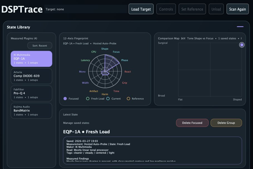This screenshot has width=253, height=169.
Task: Toggle the Focused legend marker
Action: pyautogui.click(x=65, y=99)
